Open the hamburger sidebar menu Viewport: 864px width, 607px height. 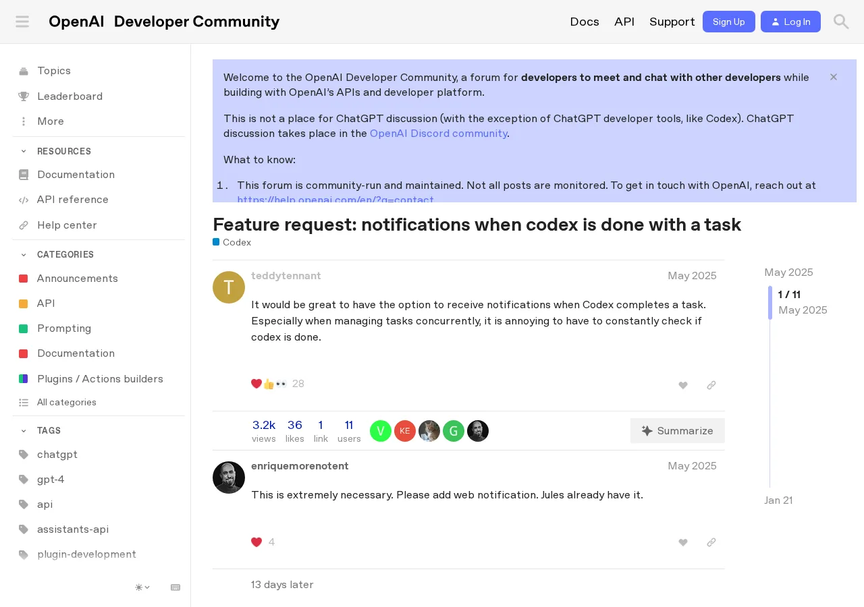[x=22, y=22]
